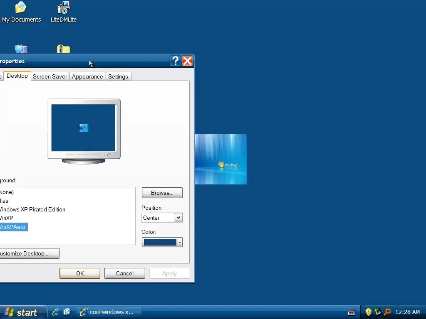Screen dimensions: 426x319
Task: Open the Color picker dropdown arrow
Action: 180,242
